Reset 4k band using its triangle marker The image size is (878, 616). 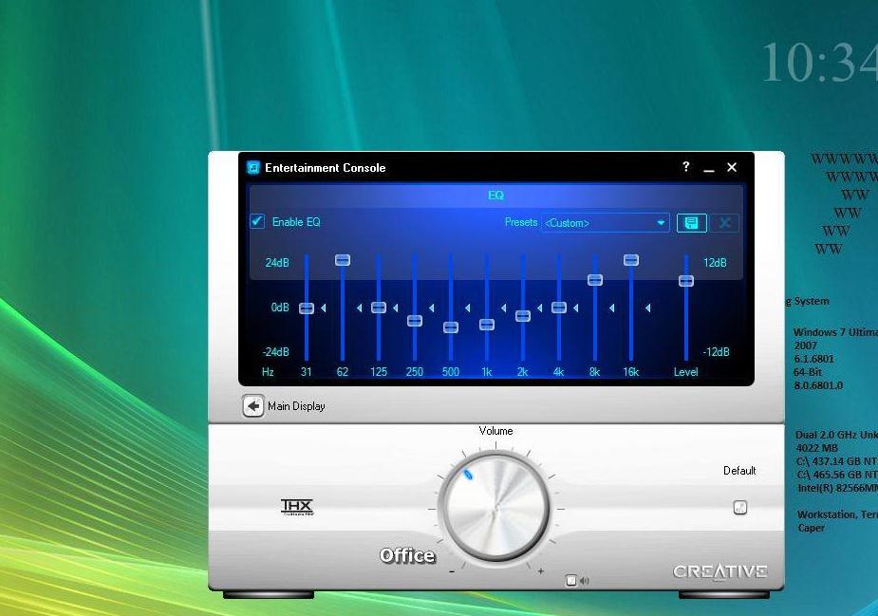(575, 308)
